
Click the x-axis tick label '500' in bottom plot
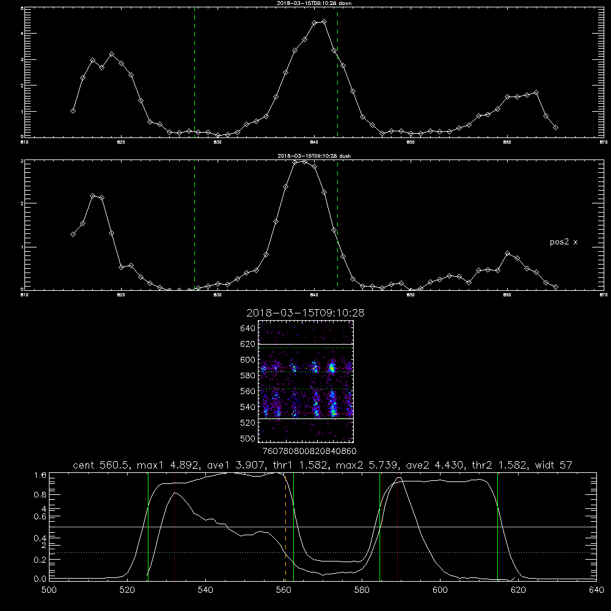pyautogui.click(x=49, y=590)
